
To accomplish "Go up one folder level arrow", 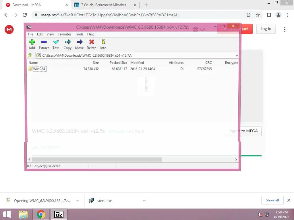I will point(30,55).
